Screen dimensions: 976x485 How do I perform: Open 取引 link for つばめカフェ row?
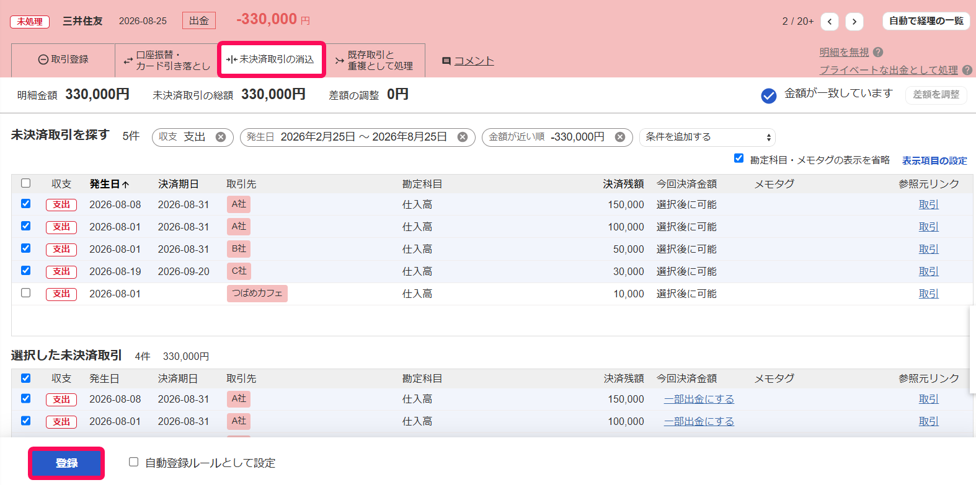click(929, 294)
